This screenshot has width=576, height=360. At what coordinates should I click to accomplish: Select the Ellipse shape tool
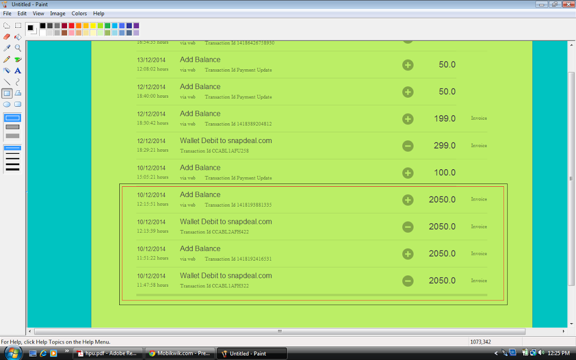pyautogui.click(x=7, y=104)
